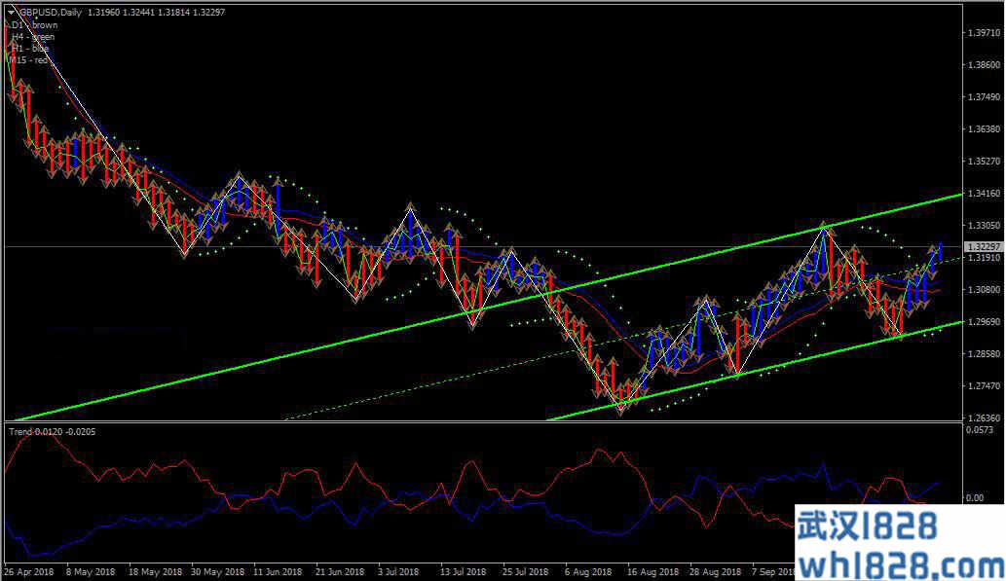Image resolution: width=1006 pixels, height=581 pixels.
Task: Click the '11 Jun 2018' date label
Action: pos(278,571)
